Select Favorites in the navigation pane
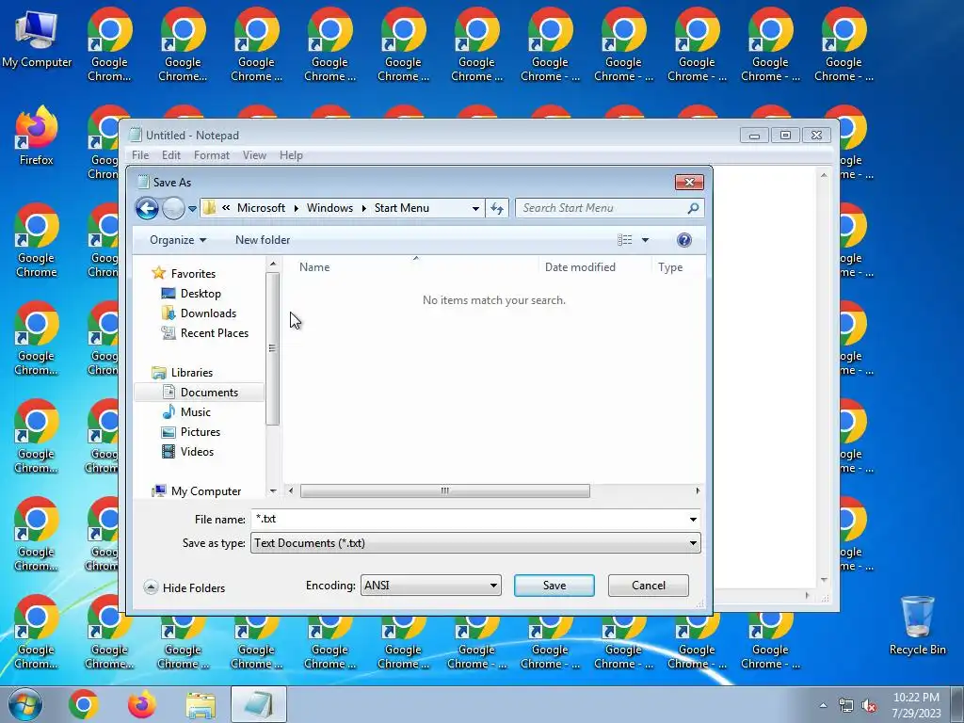 193,274
